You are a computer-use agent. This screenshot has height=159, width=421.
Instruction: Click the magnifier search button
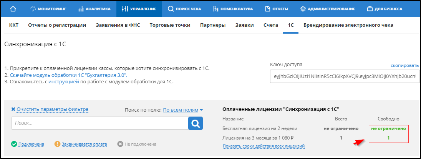tap(195, 123)
